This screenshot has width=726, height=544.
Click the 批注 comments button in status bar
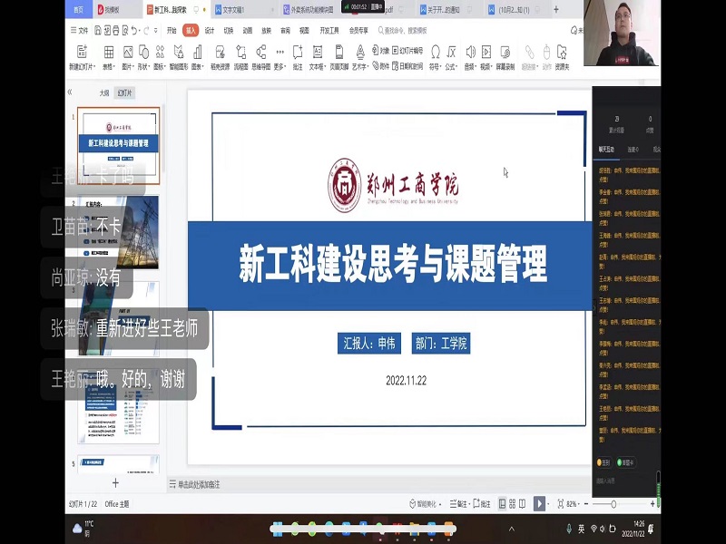(482, 504)
